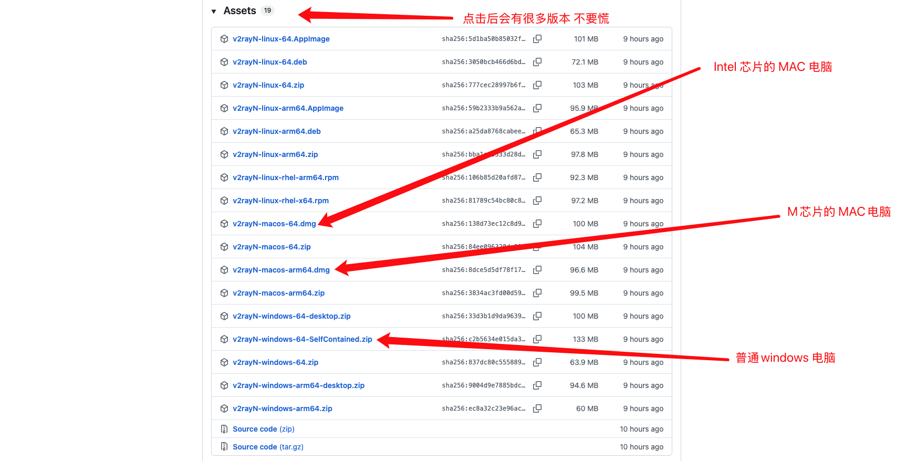
Task: Copy sha256 of v2rayN-macos-64.dmg
Action: [537, 224]
